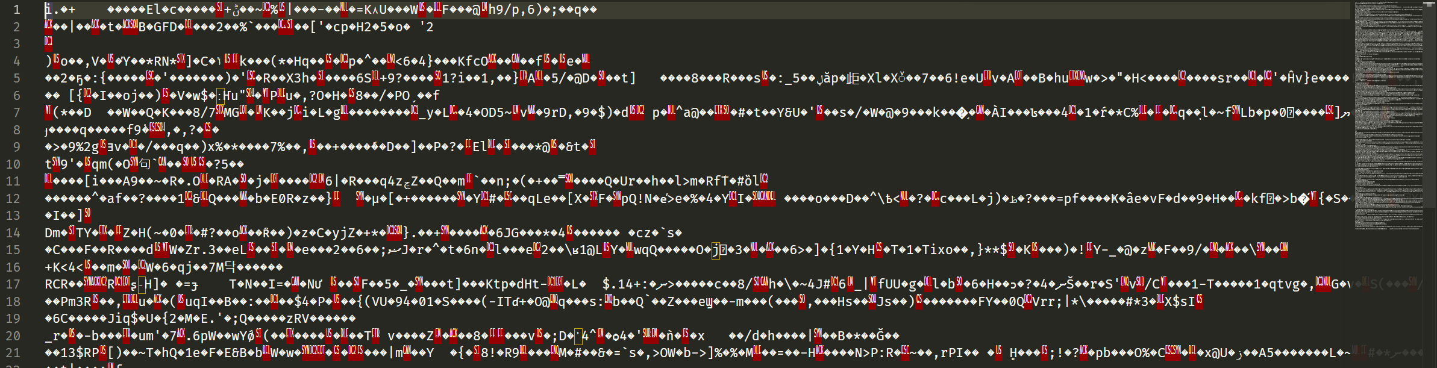Click the minimap preview on the right
Screen dimensions: 1437x368
click(1389, 114)
